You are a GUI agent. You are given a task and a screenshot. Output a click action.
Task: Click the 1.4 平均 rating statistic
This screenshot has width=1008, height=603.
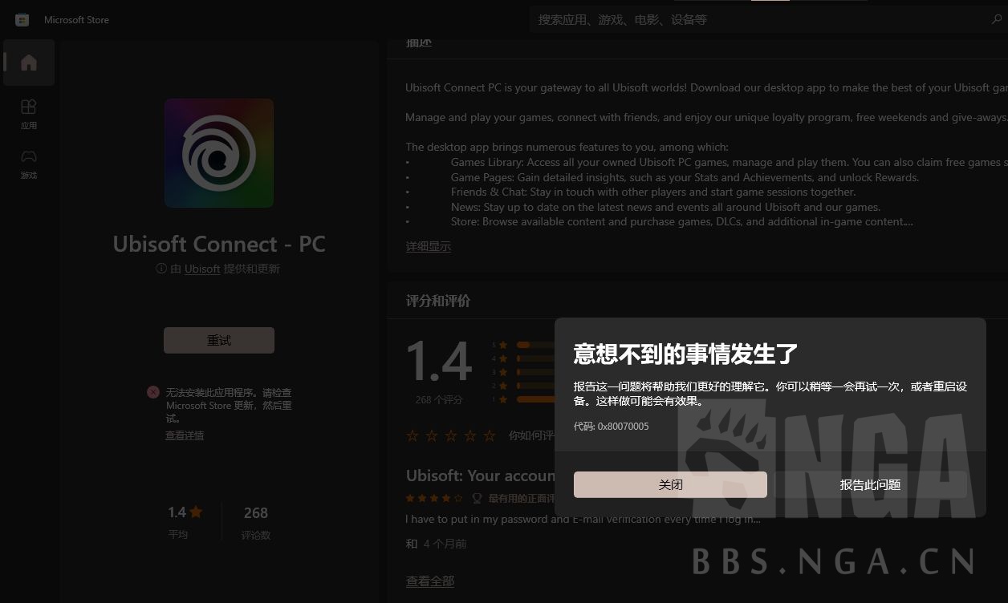click(x=184, y=521)
